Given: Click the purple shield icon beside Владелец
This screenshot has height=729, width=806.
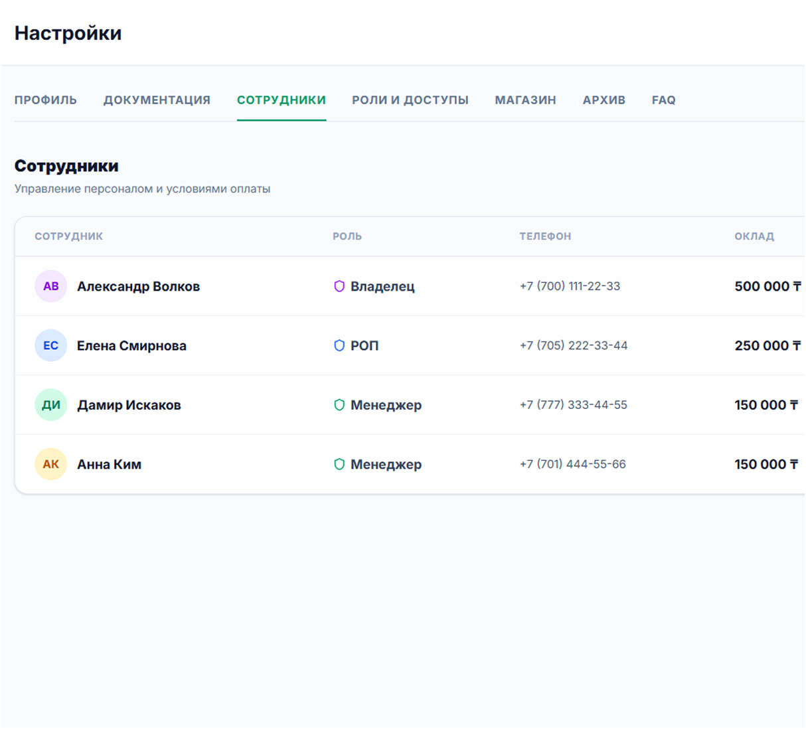Looking at the screenshot, I should [339, 286].
